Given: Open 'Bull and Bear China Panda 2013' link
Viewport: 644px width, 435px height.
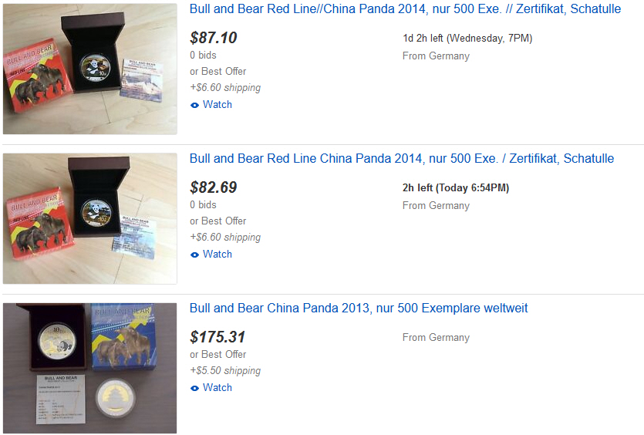Looking at the screenshot, I should (x=359, y=309).
